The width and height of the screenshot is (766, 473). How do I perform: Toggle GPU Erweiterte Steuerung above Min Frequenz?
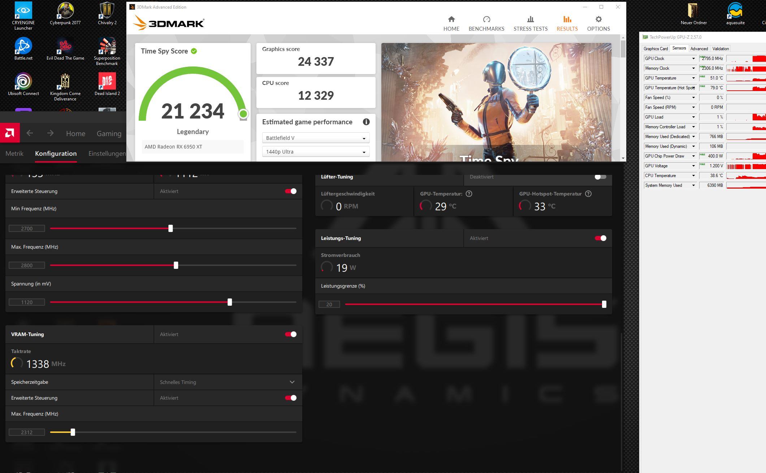coord(291,191)
